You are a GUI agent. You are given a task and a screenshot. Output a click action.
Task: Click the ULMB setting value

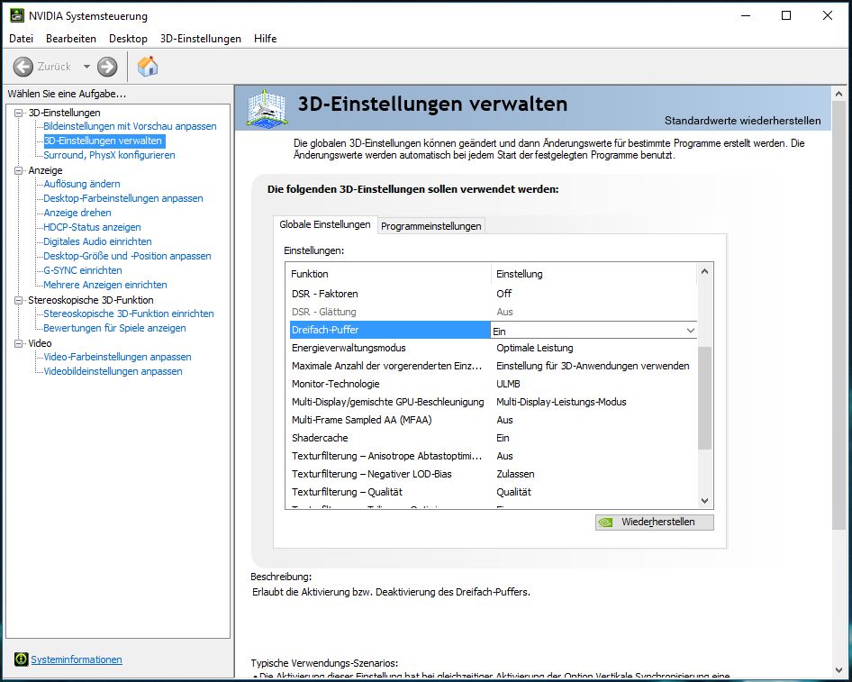click(508, 384)
